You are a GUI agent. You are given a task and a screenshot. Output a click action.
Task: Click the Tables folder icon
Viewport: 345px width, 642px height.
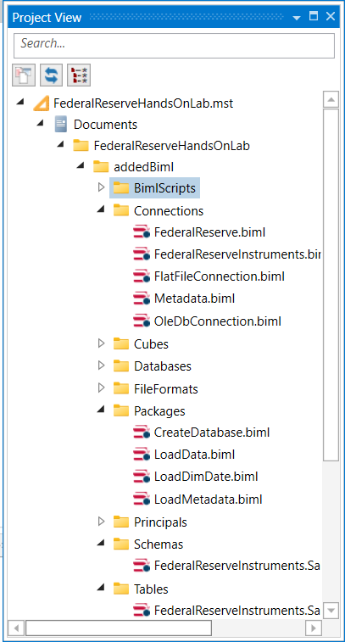click(121, 589)
